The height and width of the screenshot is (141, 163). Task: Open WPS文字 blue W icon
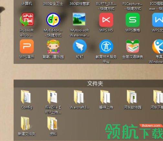pos(158,20)
